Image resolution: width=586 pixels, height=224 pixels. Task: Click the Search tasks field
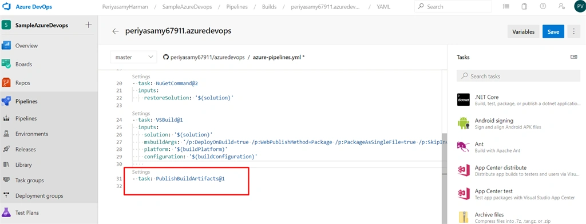[518, 76]
